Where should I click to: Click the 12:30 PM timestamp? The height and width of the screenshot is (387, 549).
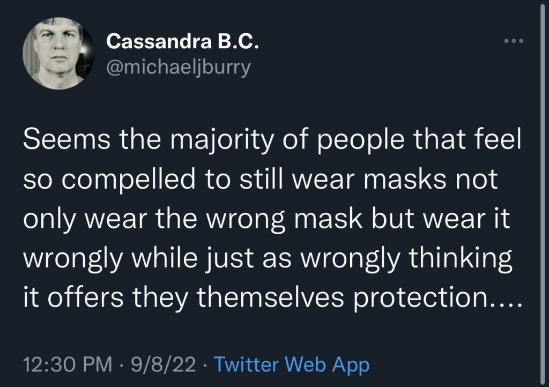pos(68,366)
